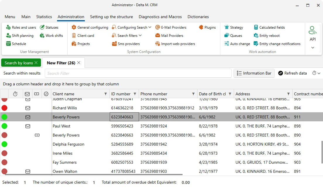Image resolution: width=323 pixels, height=188 pixels.
Task: Expand the Search filters dropdown
Action: 140,35
